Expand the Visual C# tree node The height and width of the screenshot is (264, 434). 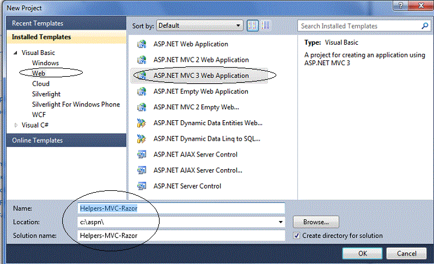point(16,125)
